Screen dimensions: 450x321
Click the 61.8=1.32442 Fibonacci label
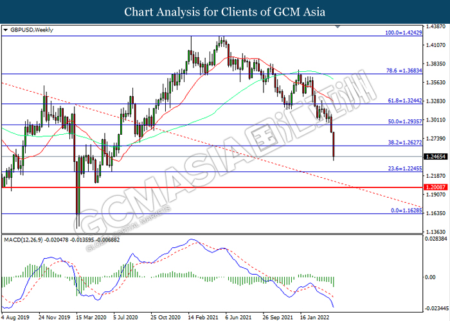point(404,101)
